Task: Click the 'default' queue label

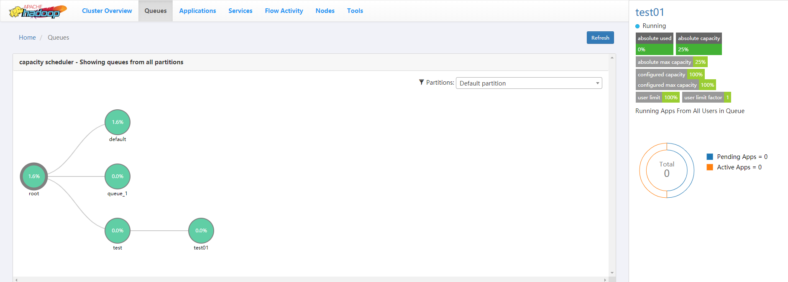Action: 118,139
